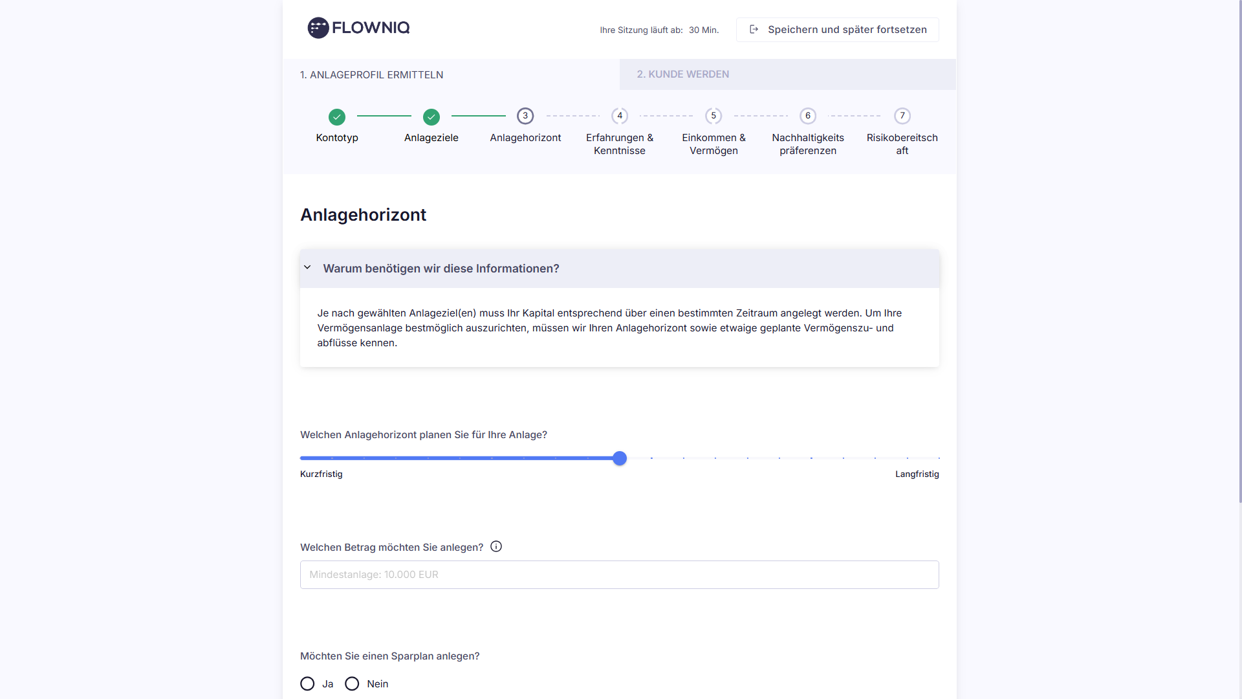Screen dimensions: 1242x699
Task: Click the Anlageziele completed checkmark step
Action: pos(431,117)
